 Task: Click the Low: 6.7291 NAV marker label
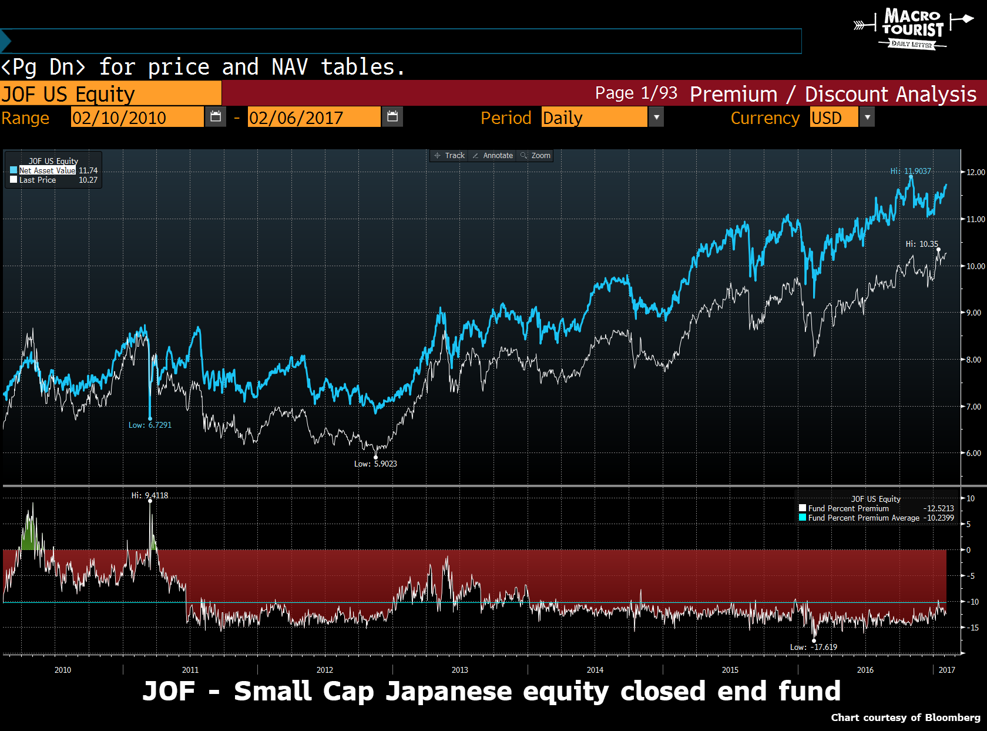click(150, 425)
